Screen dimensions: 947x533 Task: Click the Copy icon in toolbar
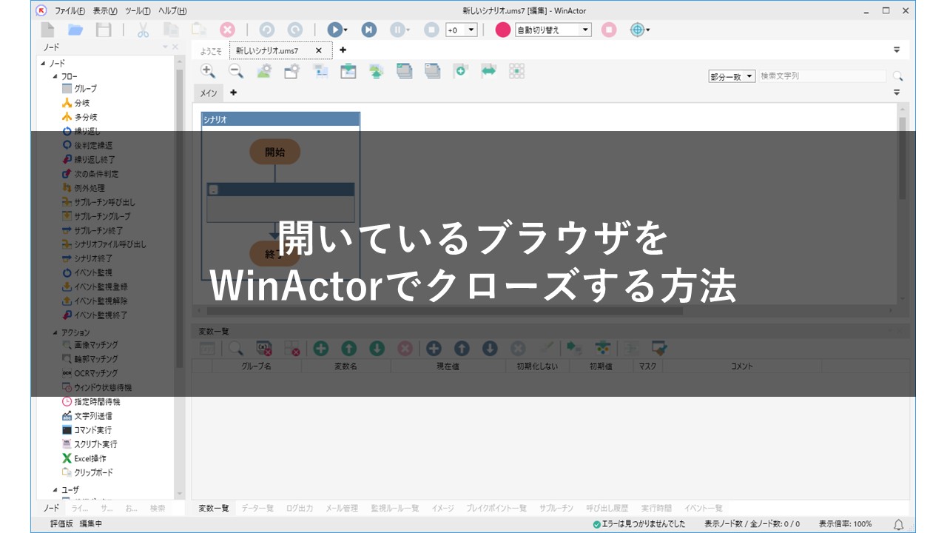click(x=172, y=30)
